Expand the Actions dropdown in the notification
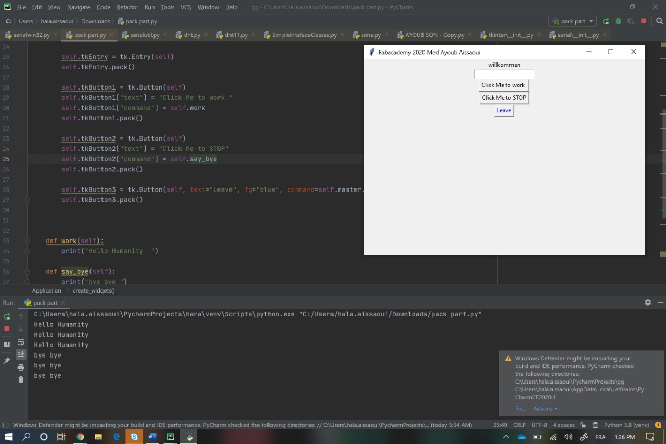 tap(545, 409)
